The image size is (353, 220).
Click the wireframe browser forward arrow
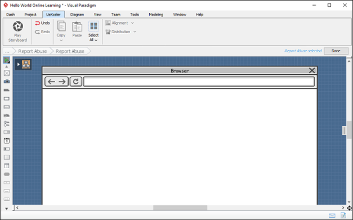pos(62,82)
